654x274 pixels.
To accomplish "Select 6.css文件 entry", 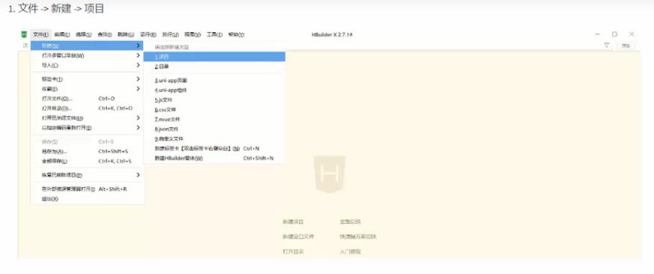I will [x=214, y=110].
